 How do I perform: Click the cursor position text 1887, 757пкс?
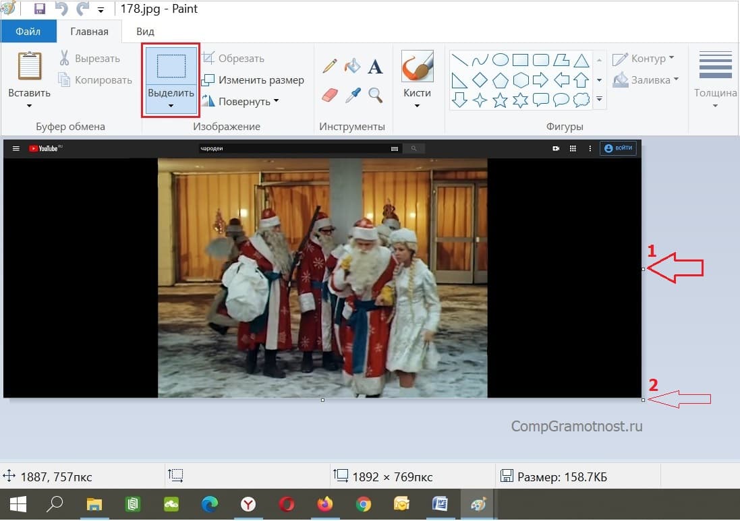tap(57, 477)
